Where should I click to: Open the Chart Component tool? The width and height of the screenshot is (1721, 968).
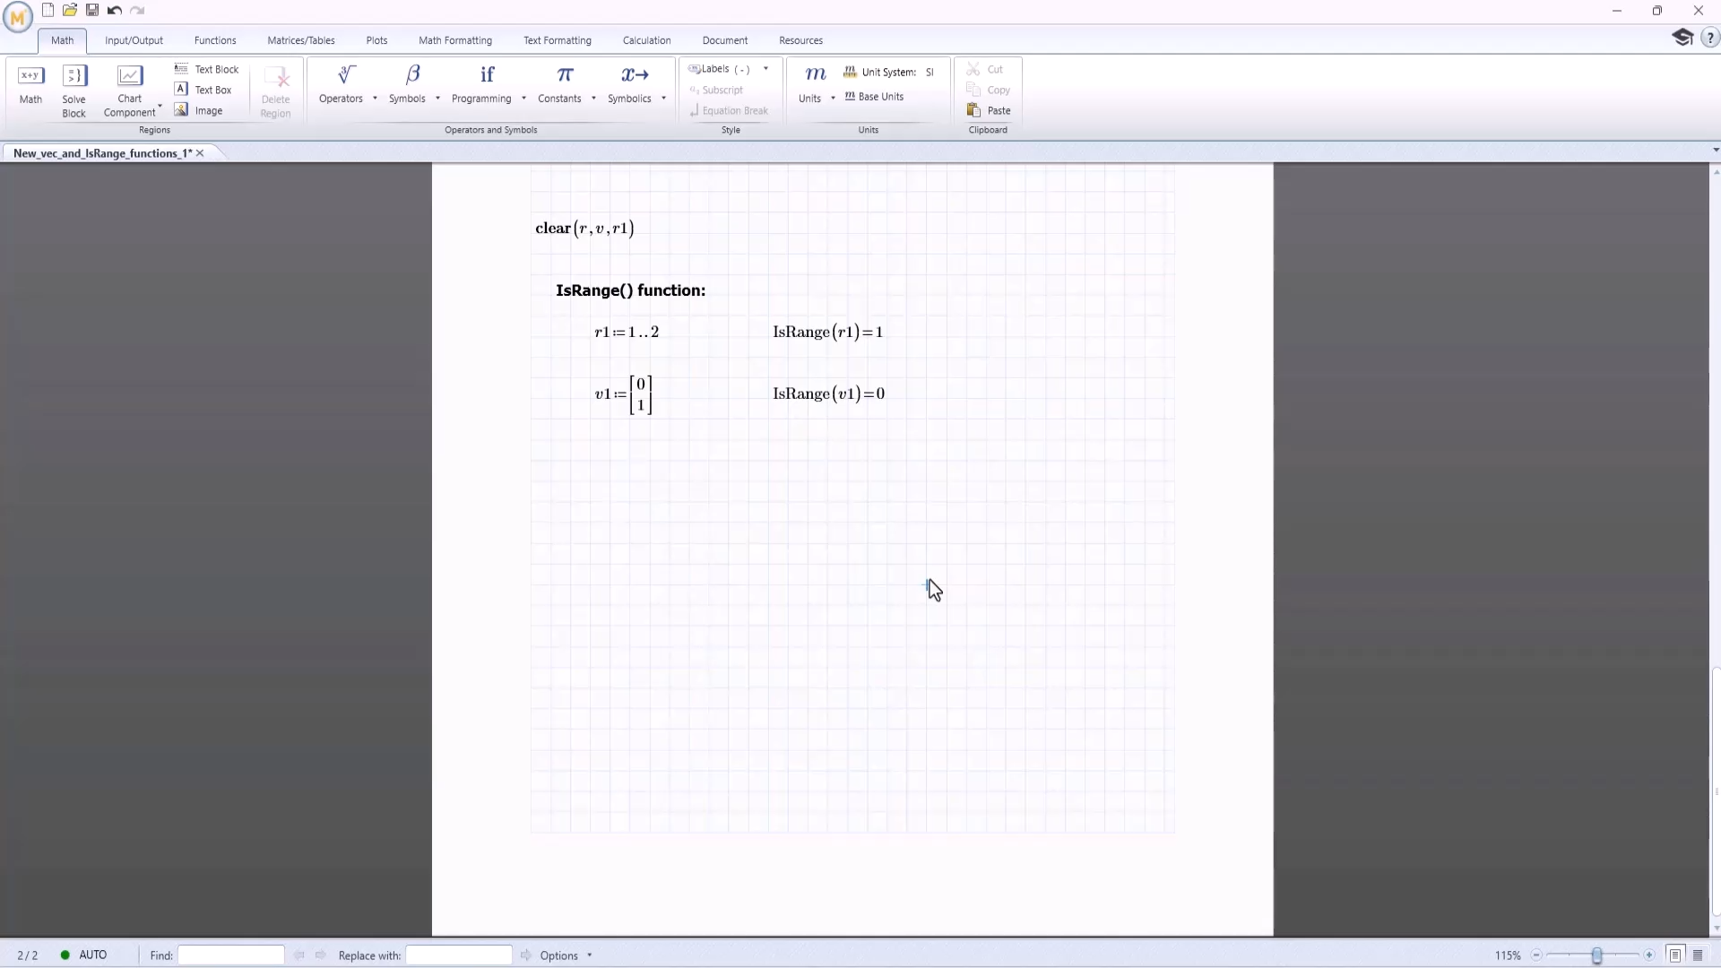130,91
